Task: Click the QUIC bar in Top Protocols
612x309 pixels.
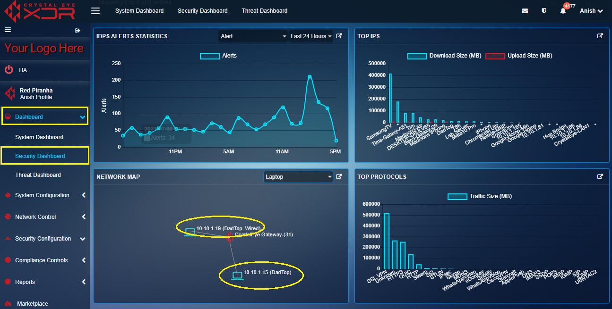Action: (x=411, y=261)
